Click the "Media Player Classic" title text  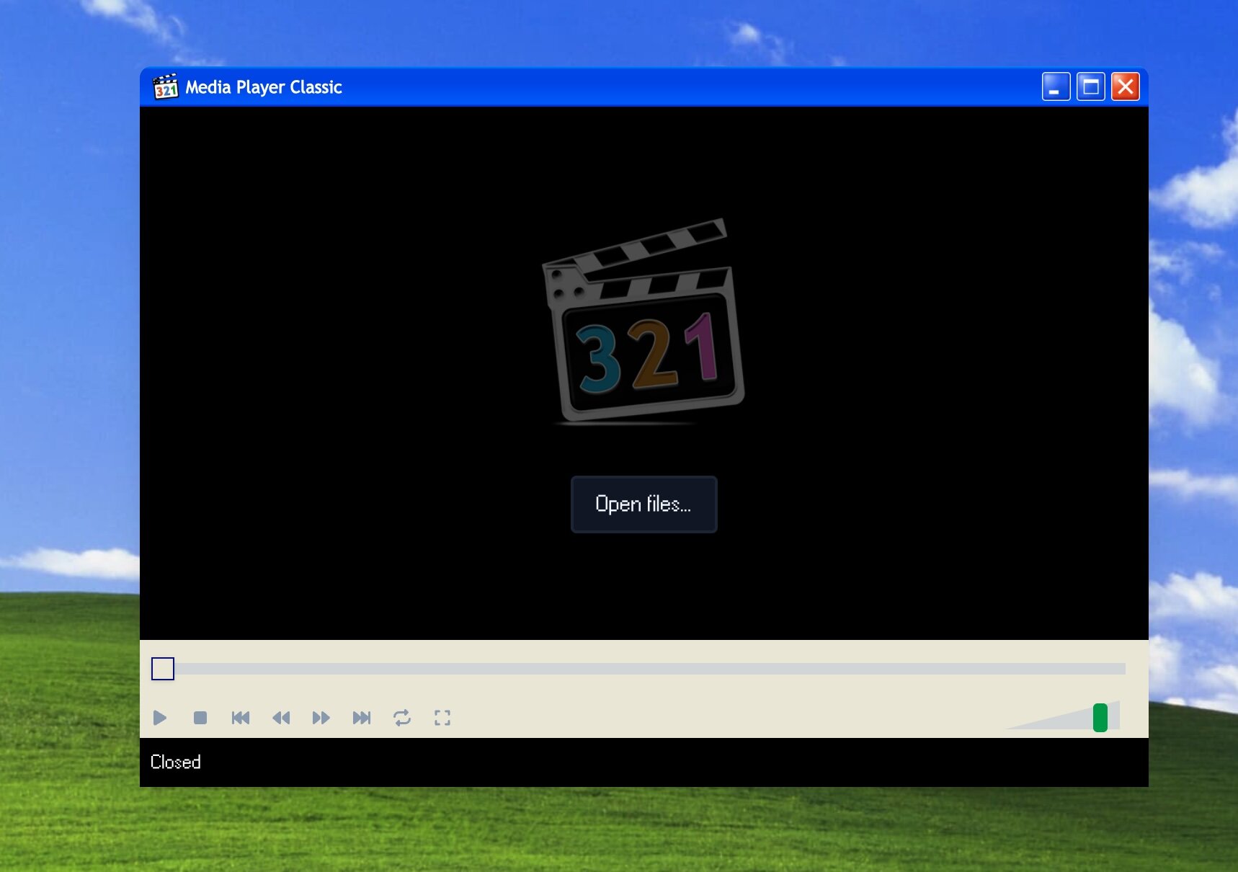click(x=264, y=87)
